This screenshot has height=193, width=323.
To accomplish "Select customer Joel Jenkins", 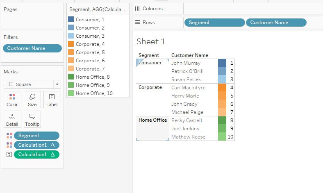I will pos(185,129).
